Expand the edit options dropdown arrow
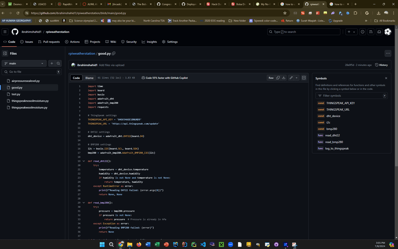 pyautogui.click(x=297, y=78)
